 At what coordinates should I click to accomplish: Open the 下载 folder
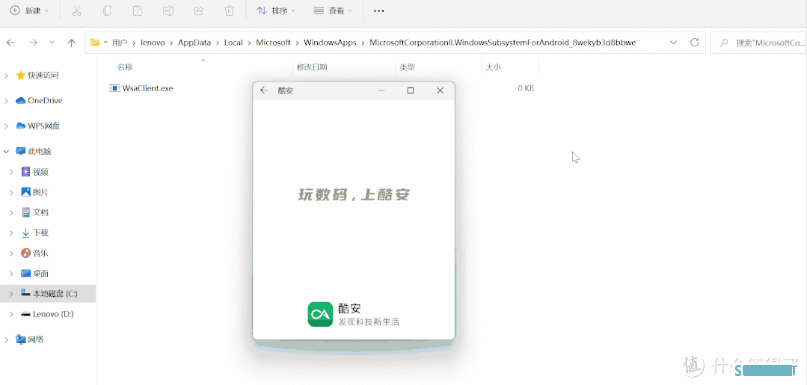click(40, 232)
